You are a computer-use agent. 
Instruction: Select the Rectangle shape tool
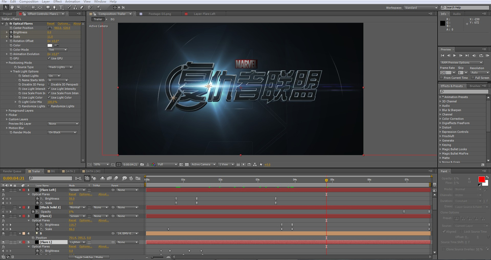coord(48,7)
